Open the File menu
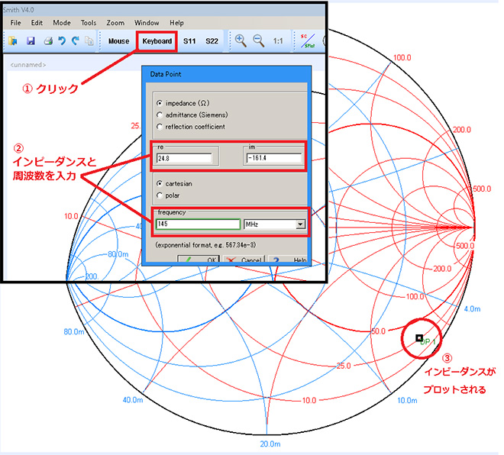 15,23
